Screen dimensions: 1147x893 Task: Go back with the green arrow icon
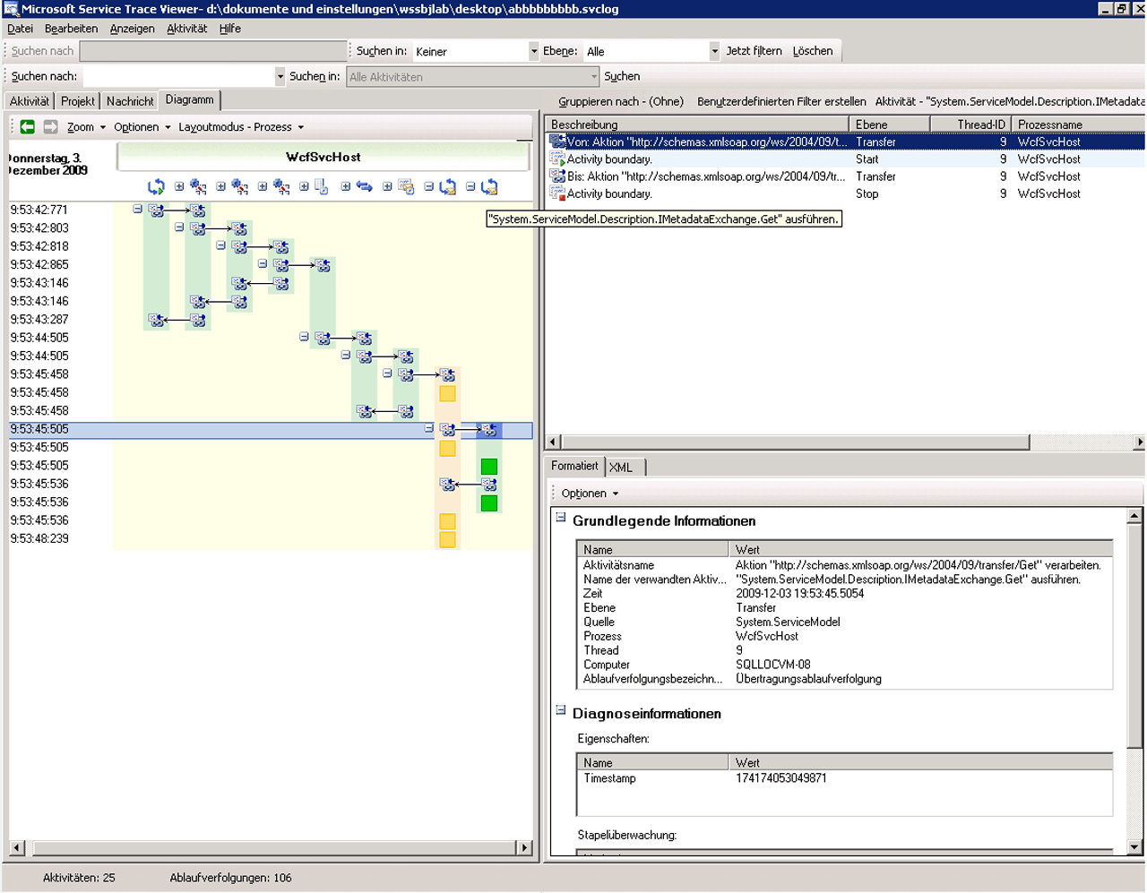[x=27, y=126]
